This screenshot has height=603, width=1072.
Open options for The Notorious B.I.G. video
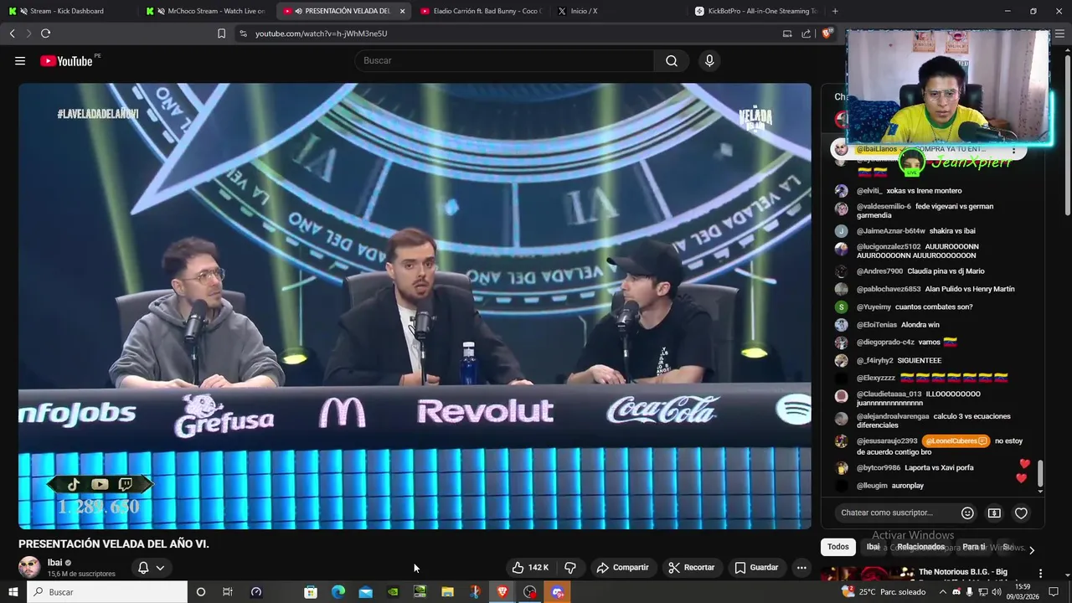pyautogui.click(x=1040, y=573)
